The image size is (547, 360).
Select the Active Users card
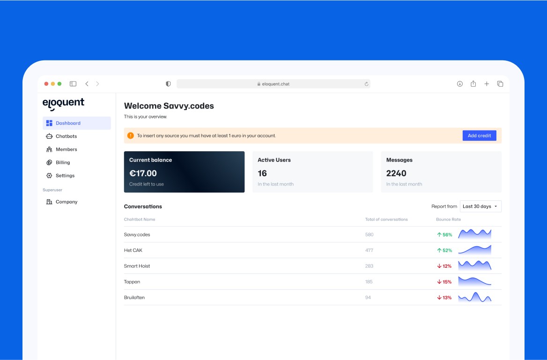312,172
